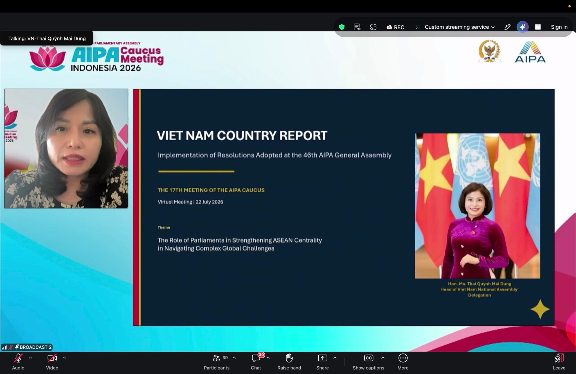576x374 pixels.
Task: Open the apps grid icon
Action: pyautogui.click(x=538, y=27)
